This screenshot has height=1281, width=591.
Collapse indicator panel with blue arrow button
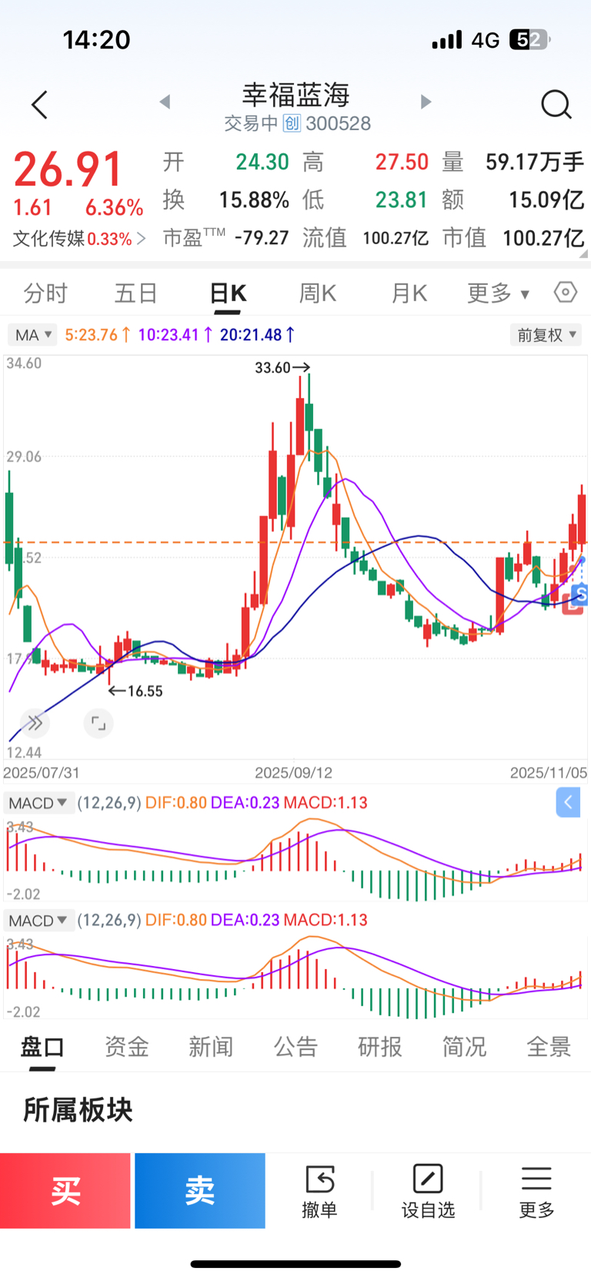pyautogui.click(x=568, y=803)
